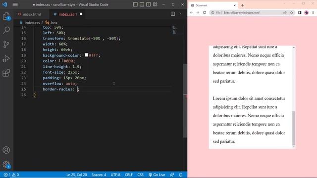Click the overflow: auto line

[59, 84]
